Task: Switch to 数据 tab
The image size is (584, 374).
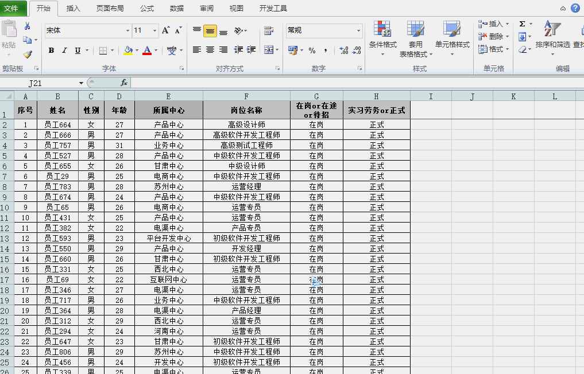Action: click(176, 8)
